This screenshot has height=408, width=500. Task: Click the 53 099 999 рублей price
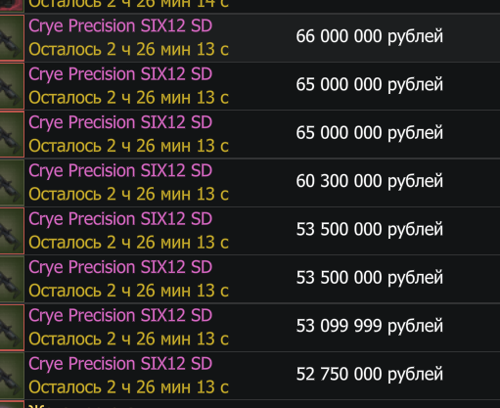pos(370,326)
